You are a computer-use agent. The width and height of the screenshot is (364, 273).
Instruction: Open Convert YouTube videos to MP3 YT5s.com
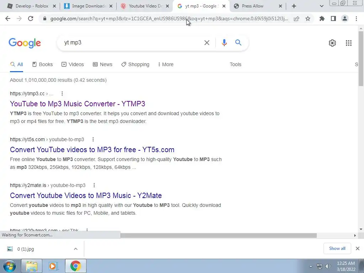(92, 150)
